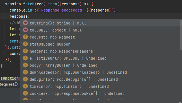This screenshot has width=182, height=103.
Task: Click the console.info call in the code
Action: (23, 10)
